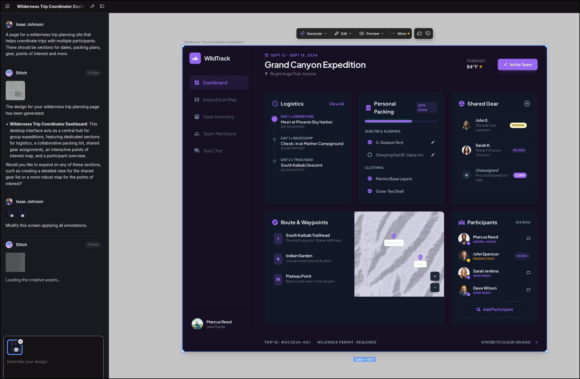The height and width of the screenshot is (379, 580).
Task: Expand the Preview dropdown
Action: 372,33
